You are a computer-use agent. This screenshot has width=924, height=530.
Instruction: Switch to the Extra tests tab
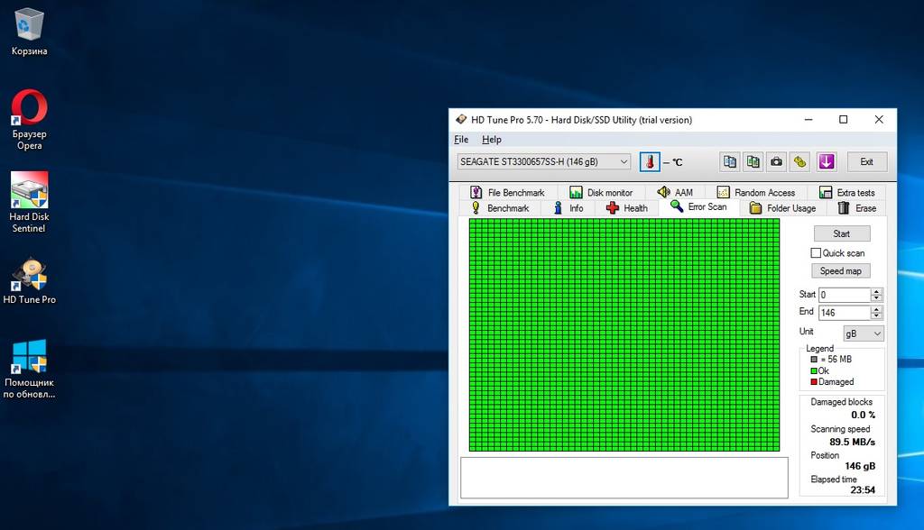(x=846, y=193)
